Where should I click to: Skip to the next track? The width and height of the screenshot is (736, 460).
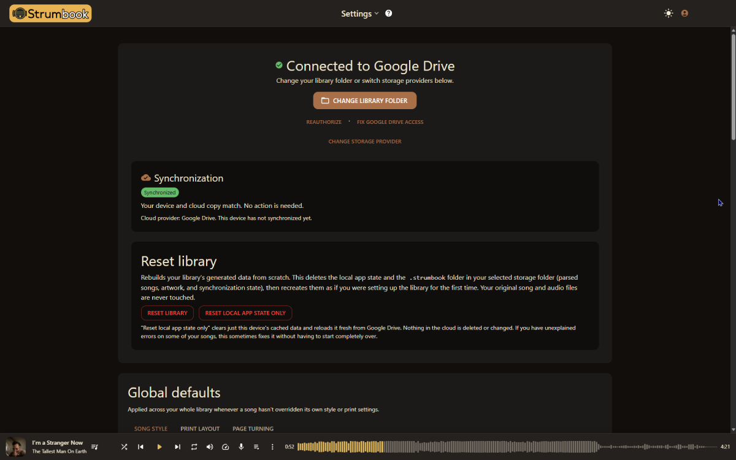(x=178, y=447)
